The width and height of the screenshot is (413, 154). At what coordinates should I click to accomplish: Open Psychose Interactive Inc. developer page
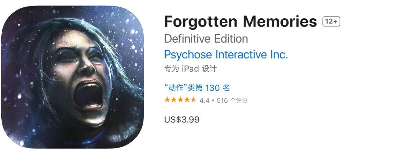[226, 55]
